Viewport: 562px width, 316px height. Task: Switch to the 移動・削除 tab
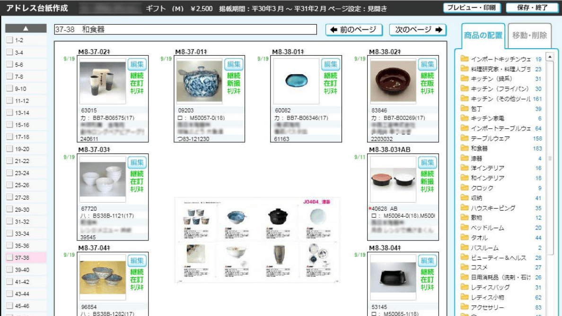pos(529,35)
